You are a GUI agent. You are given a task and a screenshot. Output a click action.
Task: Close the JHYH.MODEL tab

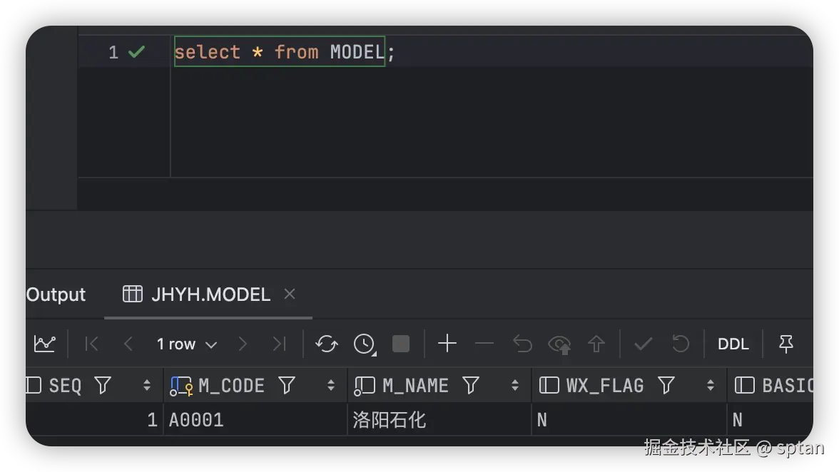click(x=290, y=294)
